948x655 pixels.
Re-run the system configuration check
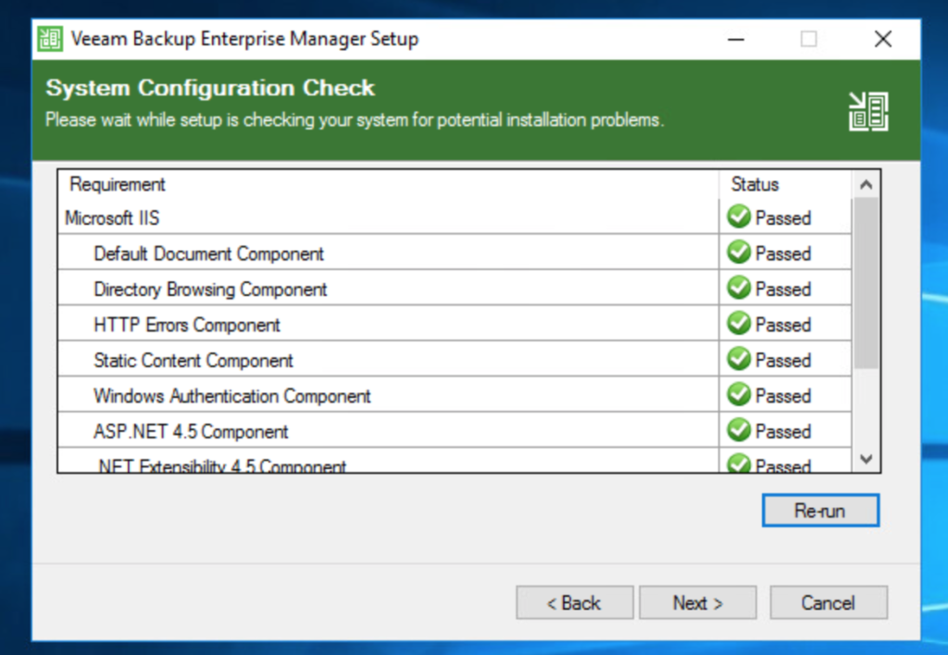[820, 511]
